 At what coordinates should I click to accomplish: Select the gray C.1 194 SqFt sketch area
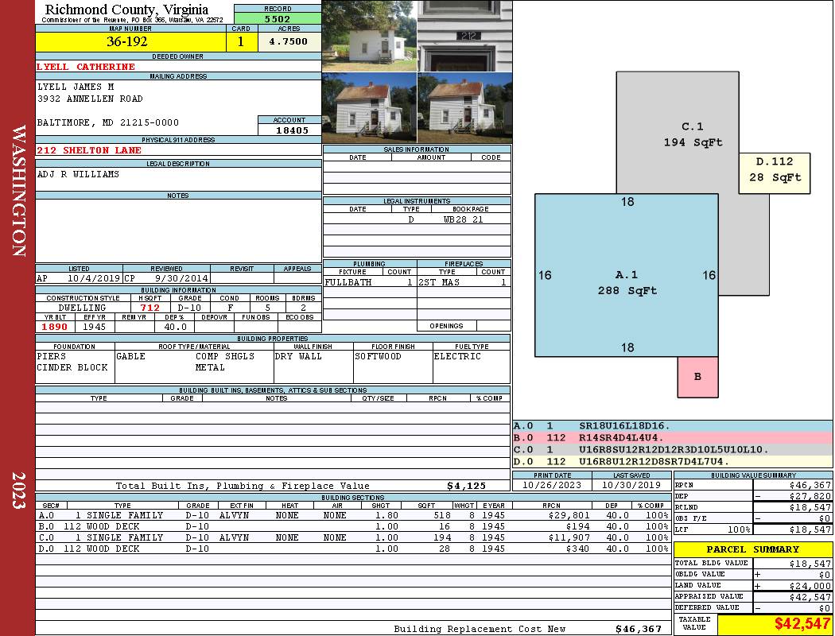[692, 134]
